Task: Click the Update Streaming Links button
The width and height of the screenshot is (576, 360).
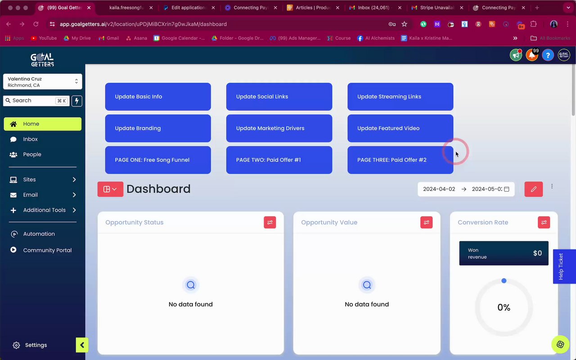Action: coord(400,97)
